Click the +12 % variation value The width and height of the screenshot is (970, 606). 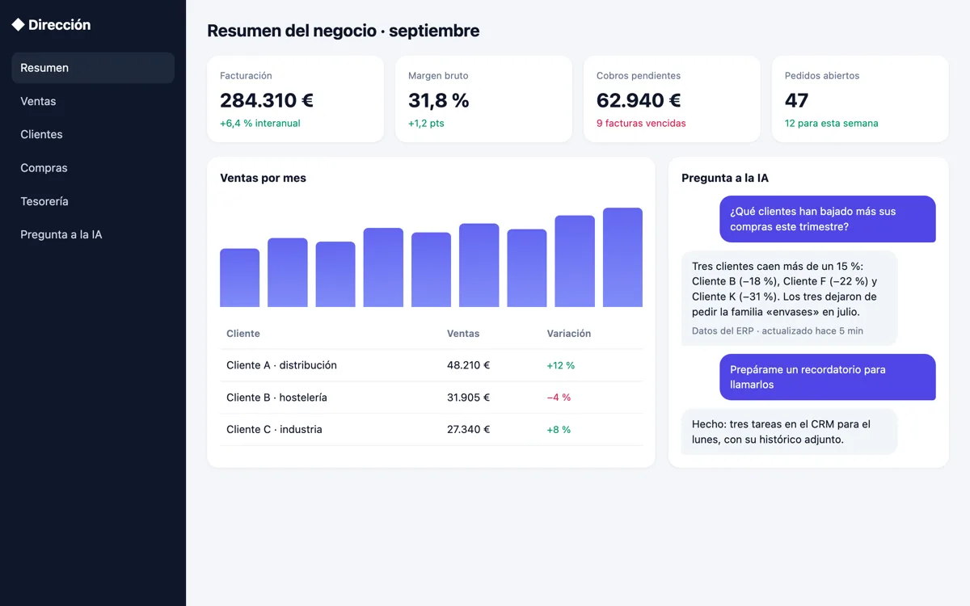(x=561, y=365)
